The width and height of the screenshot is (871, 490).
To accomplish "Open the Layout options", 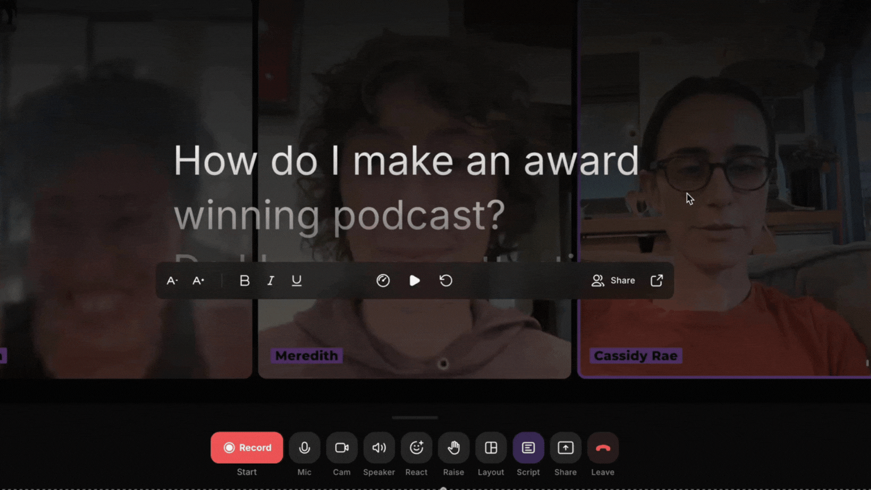I will [x=491, y=447].
